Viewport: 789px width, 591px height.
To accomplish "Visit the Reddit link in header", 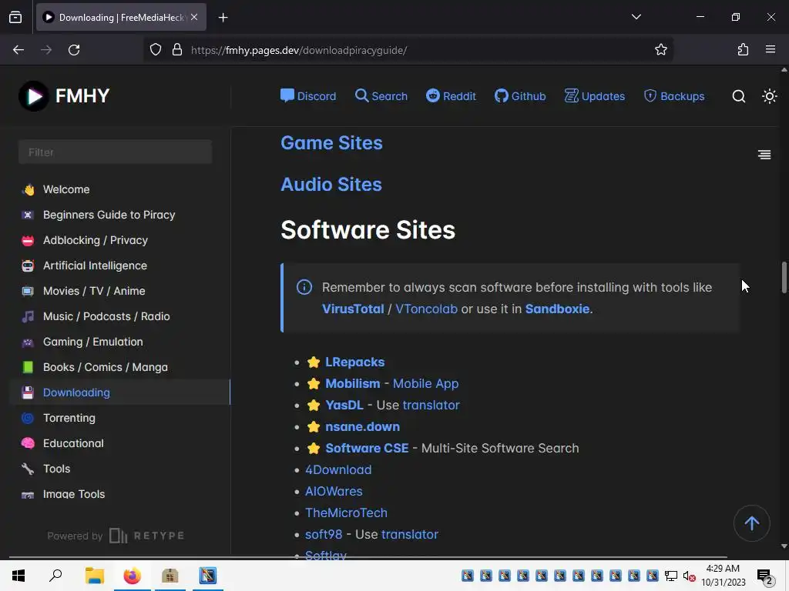I will tap(451, 96).
